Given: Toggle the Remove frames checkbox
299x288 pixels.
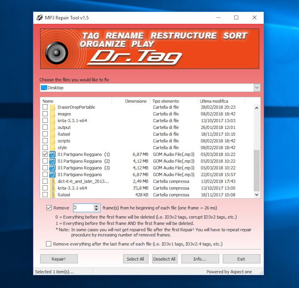Looking at the screenshot, I should coord(49,208).
